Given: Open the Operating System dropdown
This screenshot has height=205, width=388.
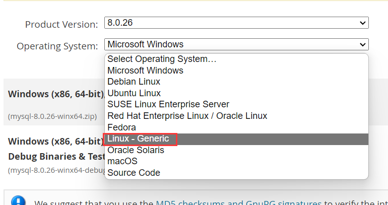Looking at the screenshot, I should (236, 44).
